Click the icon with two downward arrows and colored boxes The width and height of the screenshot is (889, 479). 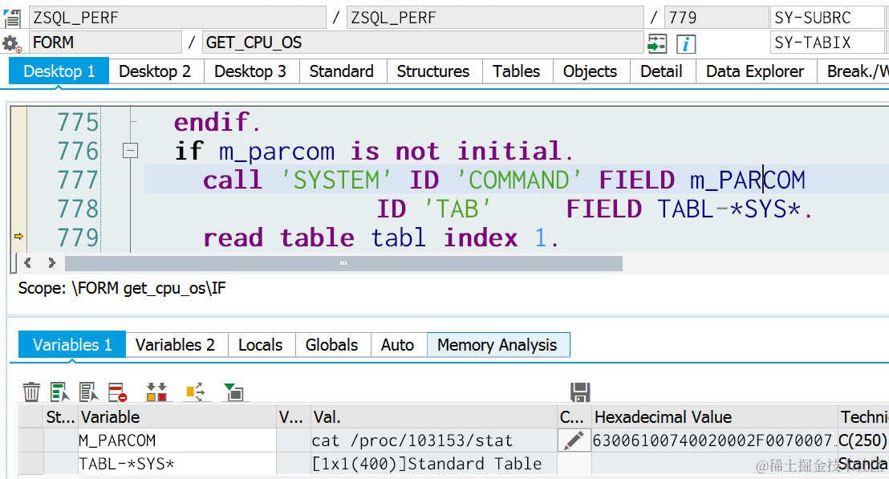(x=156, y=392)
